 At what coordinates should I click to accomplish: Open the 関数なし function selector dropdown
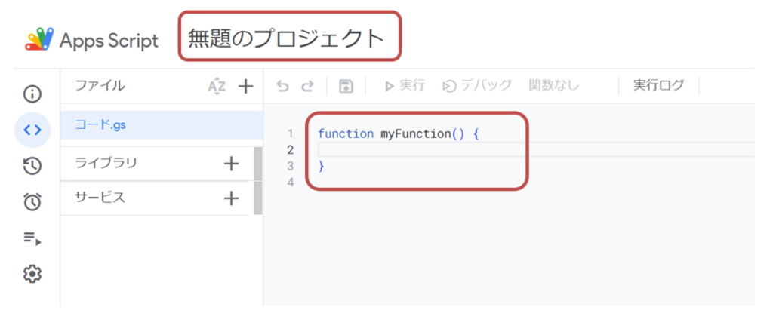554,86
